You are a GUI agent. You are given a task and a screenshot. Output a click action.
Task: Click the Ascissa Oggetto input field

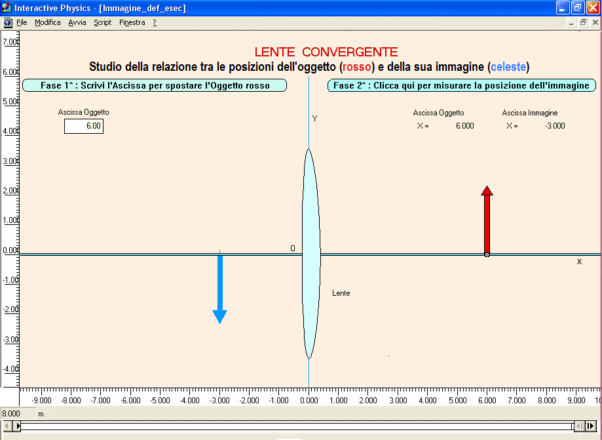[84, 126]
